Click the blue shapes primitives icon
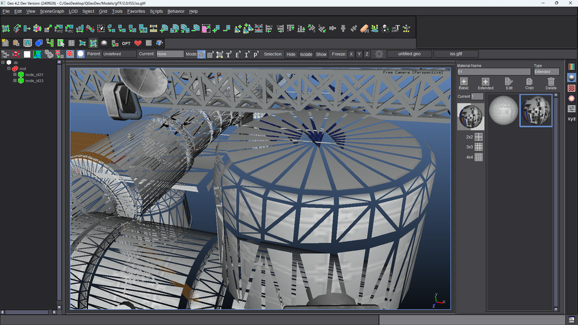 click(39, 43)
